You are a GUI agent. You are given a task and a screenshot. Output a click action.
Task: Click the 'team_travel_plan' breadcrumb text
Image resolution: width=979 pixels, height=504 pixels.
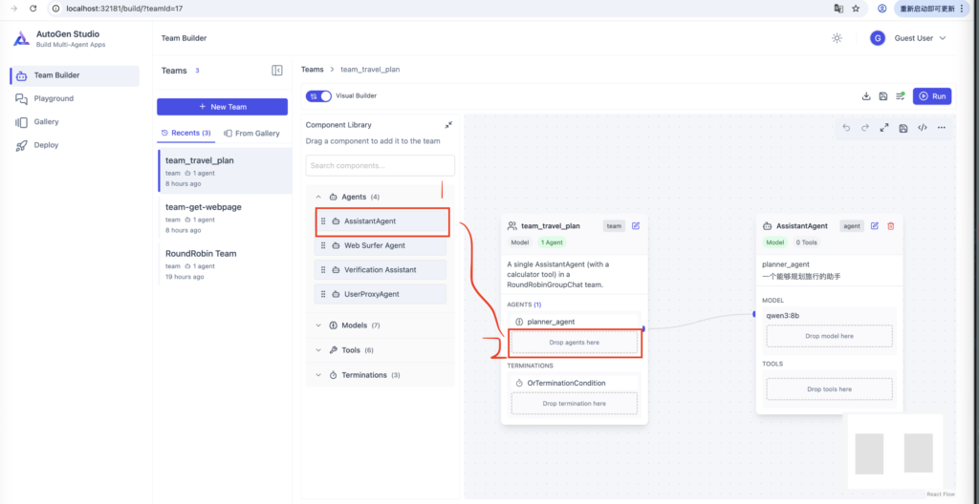[370, 70]
